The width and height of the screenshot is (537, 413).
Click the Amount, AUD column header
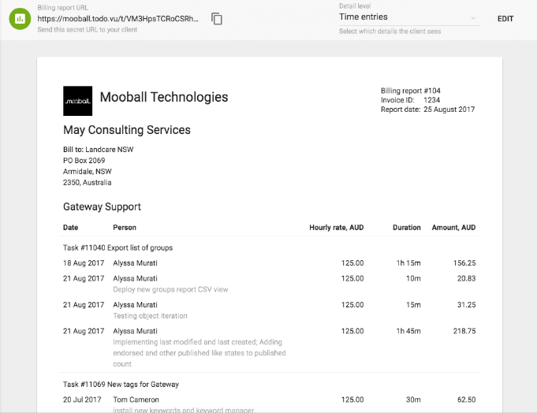coord(453,228)
